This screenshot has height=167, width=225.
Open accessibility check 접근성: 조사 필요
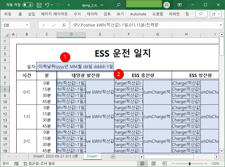click(x=39, y=163)
